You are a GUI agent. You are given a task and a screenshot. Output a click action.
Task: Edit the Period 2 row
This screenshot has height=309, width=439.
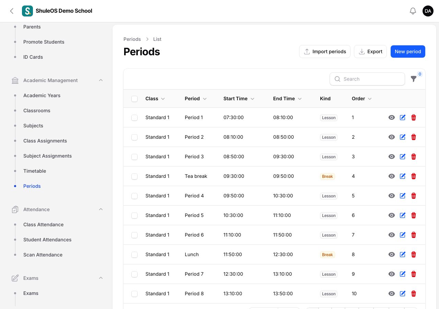[403, 137]
